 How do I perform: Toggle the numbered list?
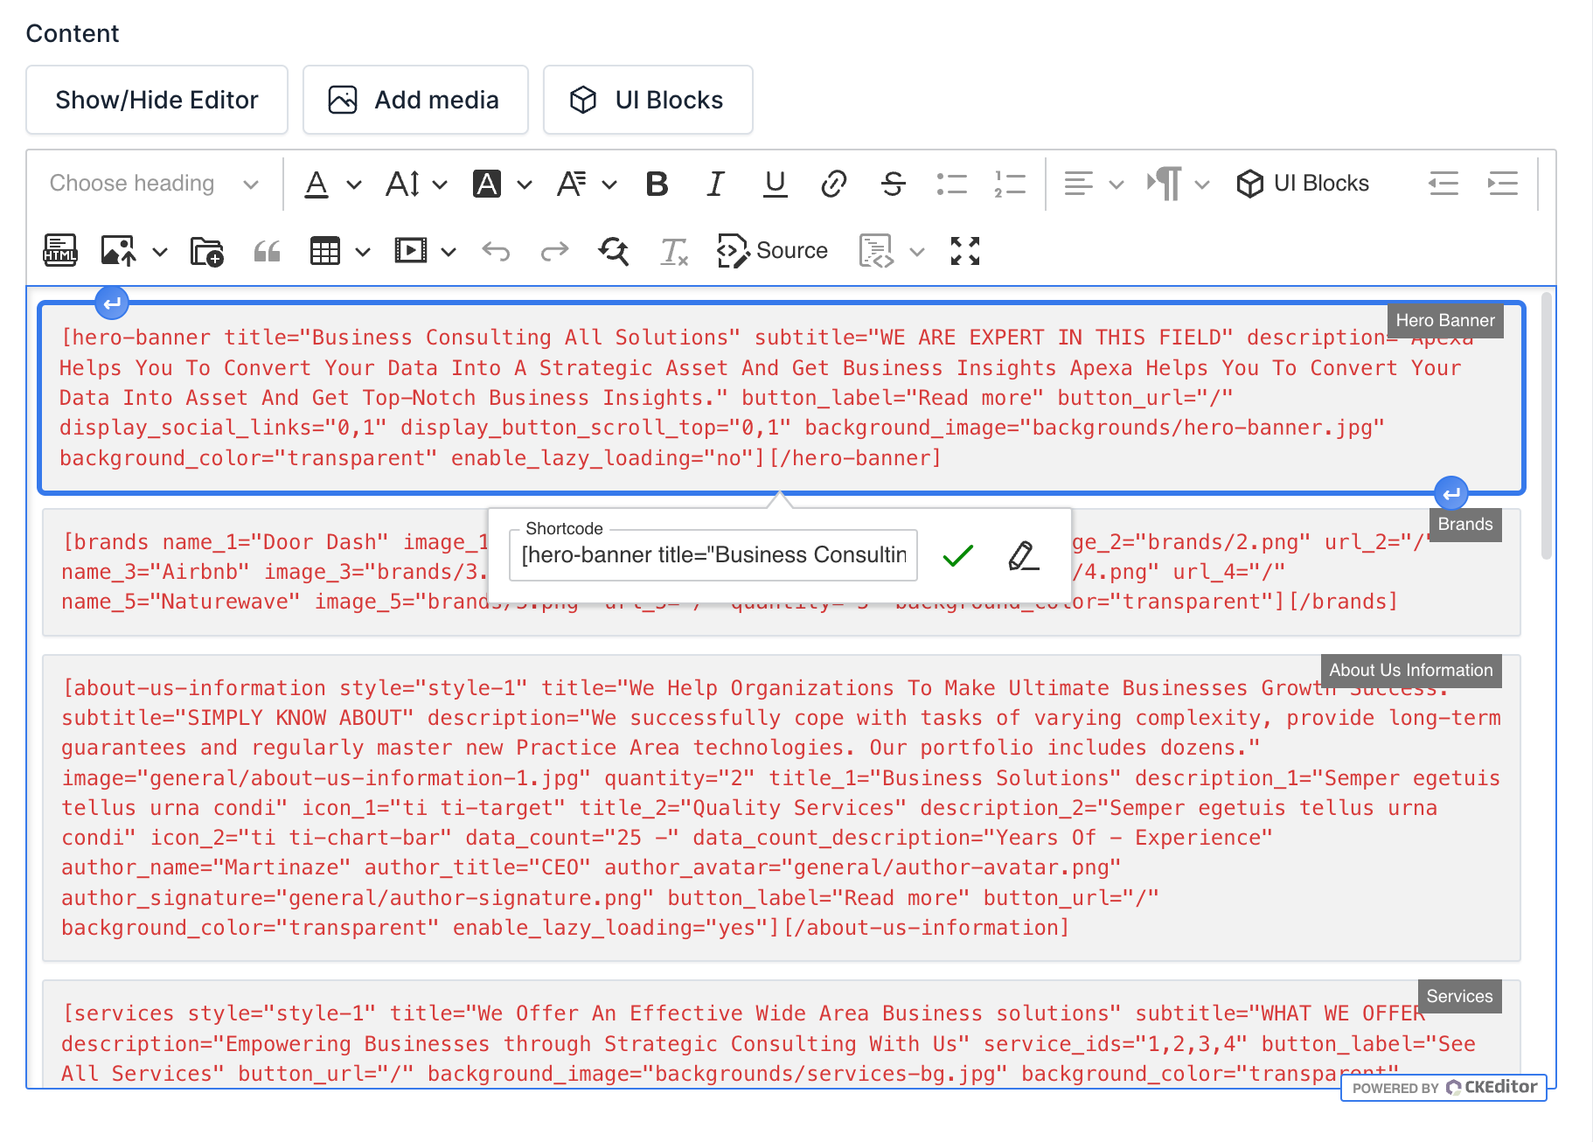[x=1010, y=184]
